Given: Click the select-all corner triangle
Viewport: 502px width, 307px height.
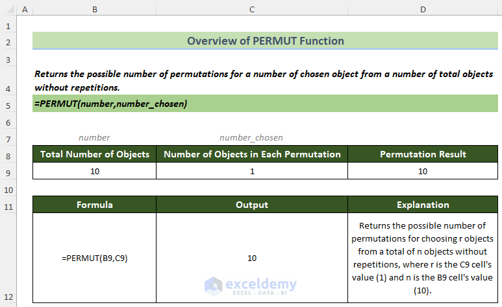Looking at the screenshot, I should tap(10, 10).
